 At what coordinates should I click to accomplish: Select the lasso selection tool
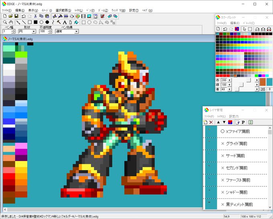click(95, 22)
